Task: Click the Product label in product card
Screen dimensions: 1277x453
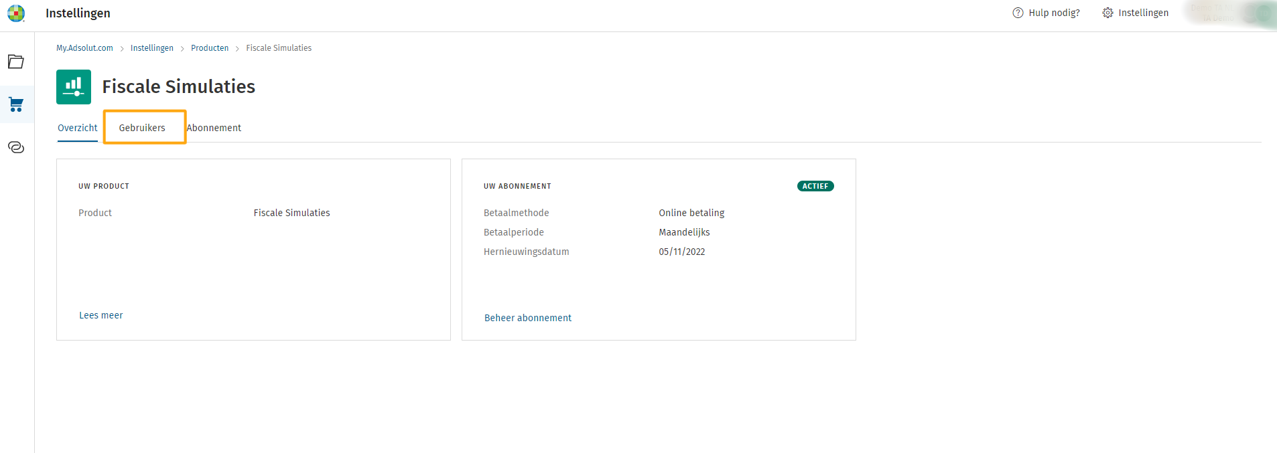Action: coord(95,213)
